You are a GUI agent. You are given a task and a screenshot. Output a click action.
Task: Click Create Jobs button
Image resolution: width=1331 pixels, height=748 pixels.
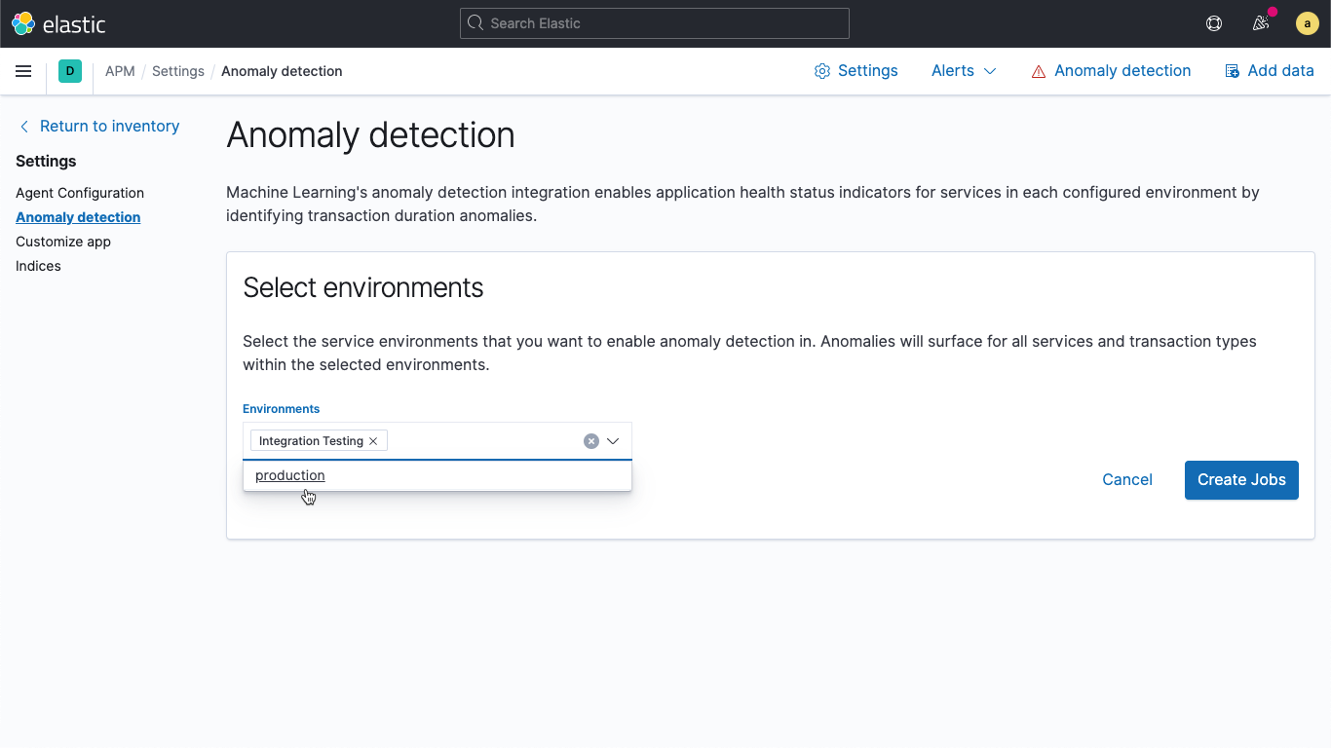(1241, 480)
